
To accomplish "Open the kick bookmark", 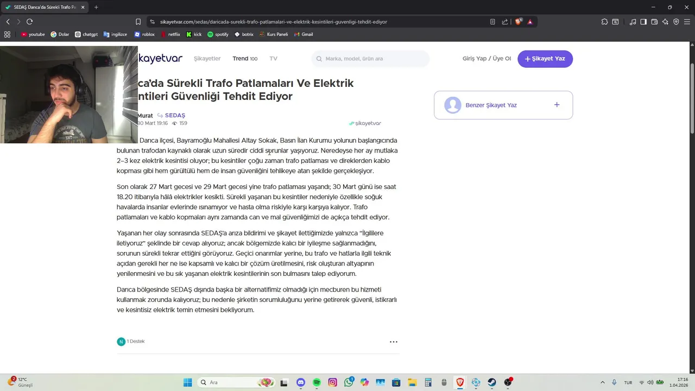I will point(194,34).
